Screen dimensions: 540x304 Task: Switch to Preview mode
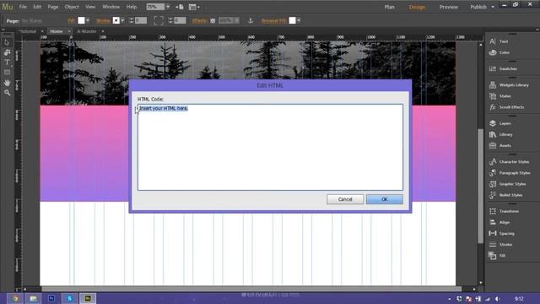[448, 7]
